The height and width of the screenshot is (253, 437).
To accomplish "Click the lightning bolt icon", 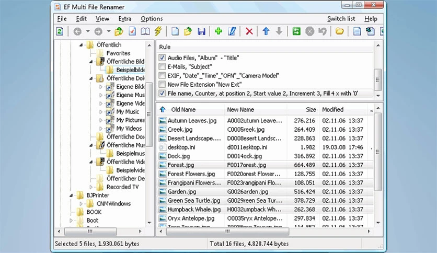I will point(158,31).
